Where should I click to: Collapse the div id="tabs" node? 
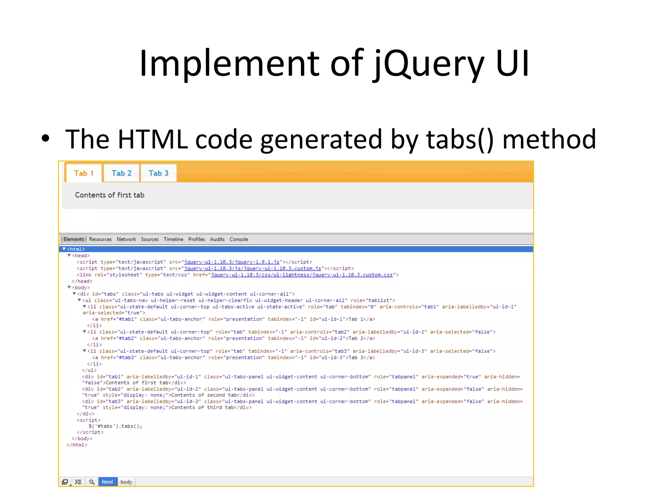tap(74, 294)
